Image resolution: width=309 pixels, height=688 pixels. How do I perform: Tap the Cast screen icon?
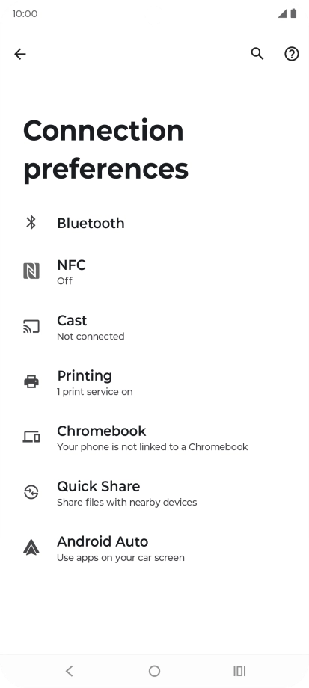(31, 327)
